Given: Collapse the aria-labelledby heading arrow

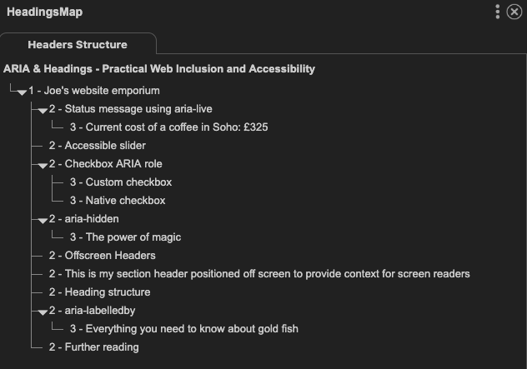Looking at the screenshot, I should pyautogui.click(x=43, y=312).
